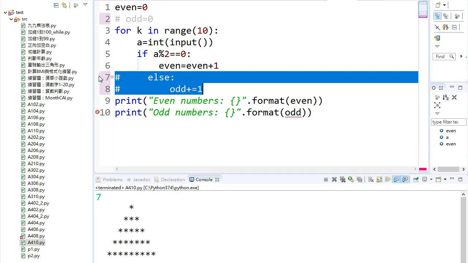Toggle Categorized view in task list
This screenshot has height=263, width=468.
point(438,16)
